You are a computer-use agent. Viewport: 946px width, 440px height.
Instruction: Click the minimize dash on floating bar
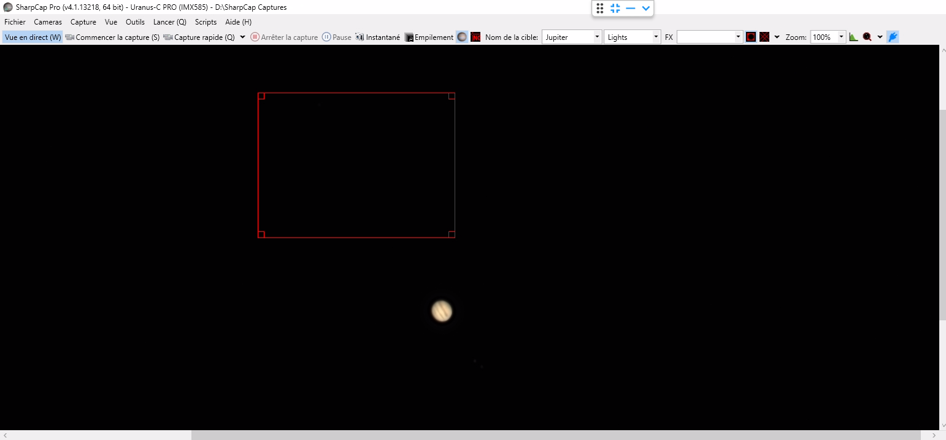(630, 8)
